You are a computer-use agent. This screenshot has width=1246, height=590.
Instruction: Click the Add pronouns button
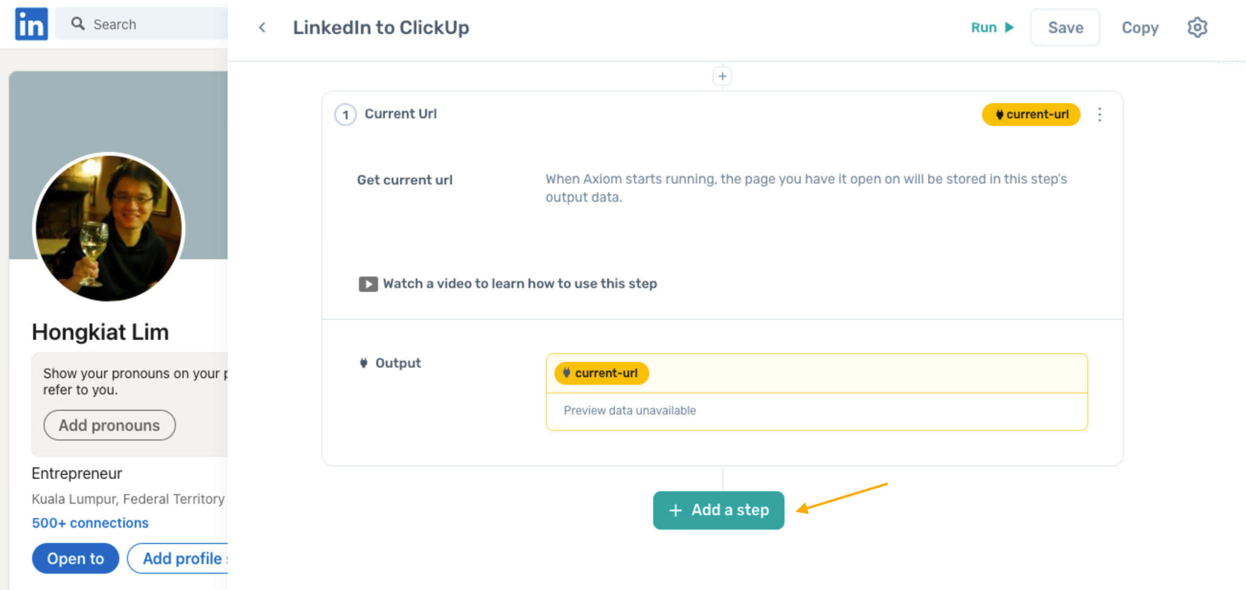[x=109, y=425]
